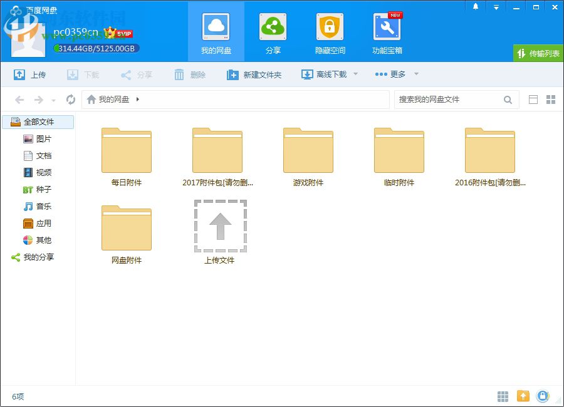Select 图片 category in sidebar
This screenshot has width=564, height=407.
(38, 139)
